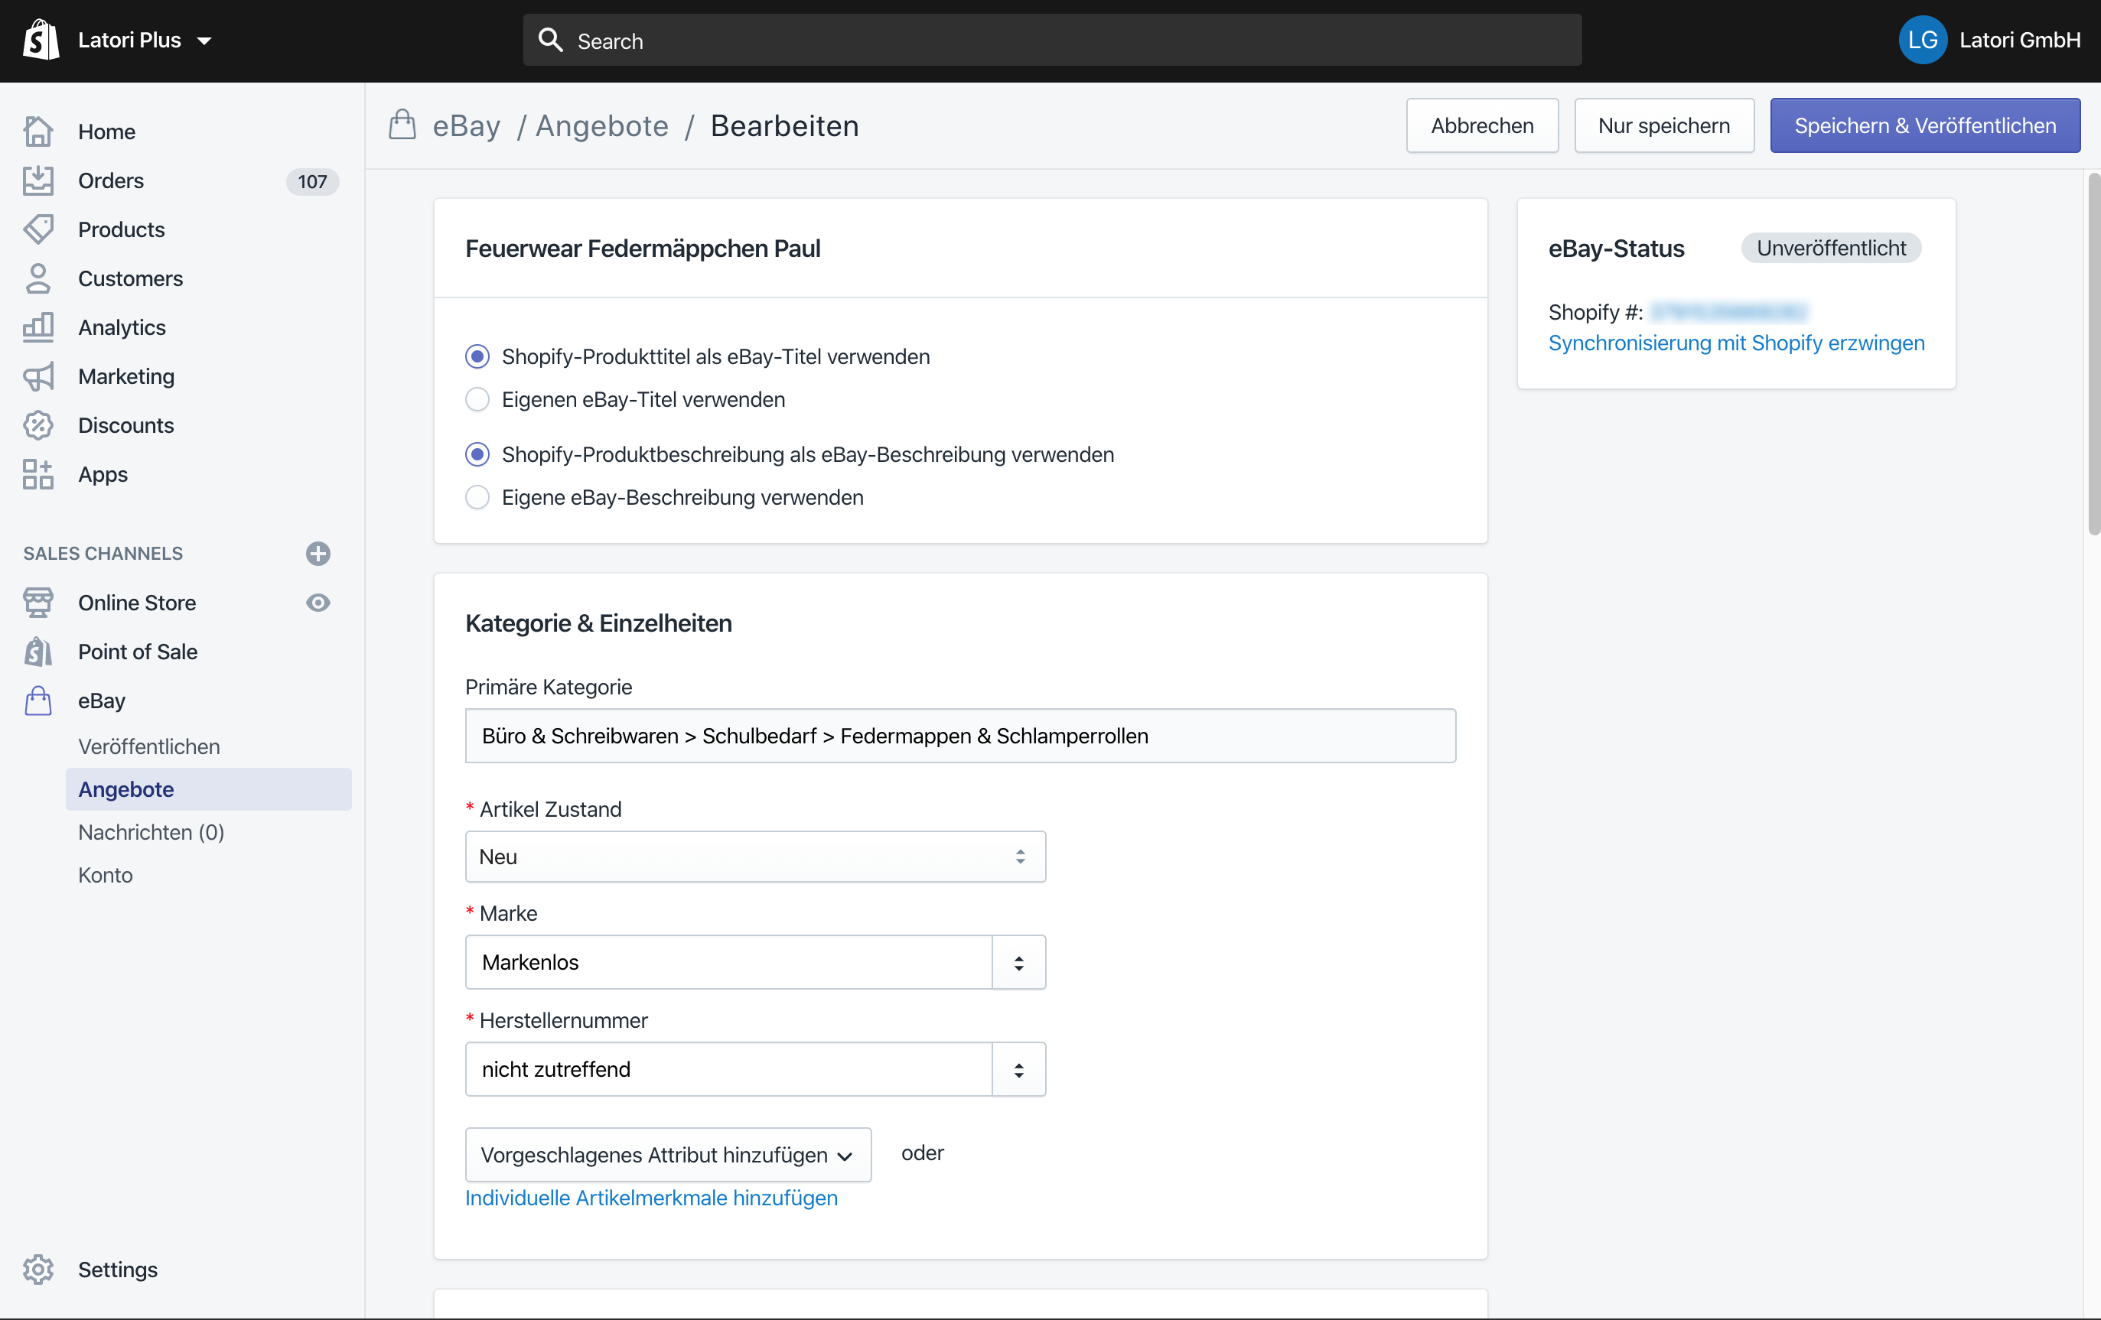The width and height of the screenshot is (2101, 1320).
Task: Open the Herstellernummer dropdown arrows
Action: tap(1018, 1070)
